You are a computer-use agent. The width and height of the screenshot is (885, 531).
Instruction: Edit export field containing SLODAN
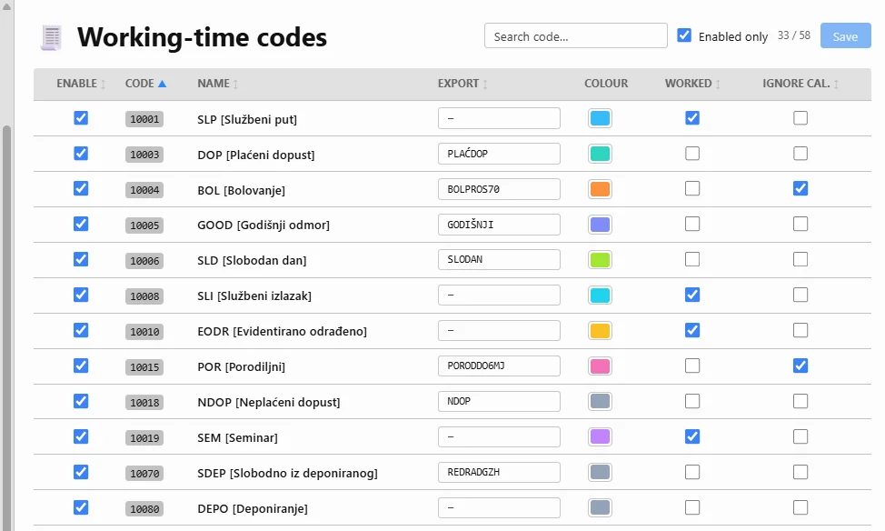(499, 260)
